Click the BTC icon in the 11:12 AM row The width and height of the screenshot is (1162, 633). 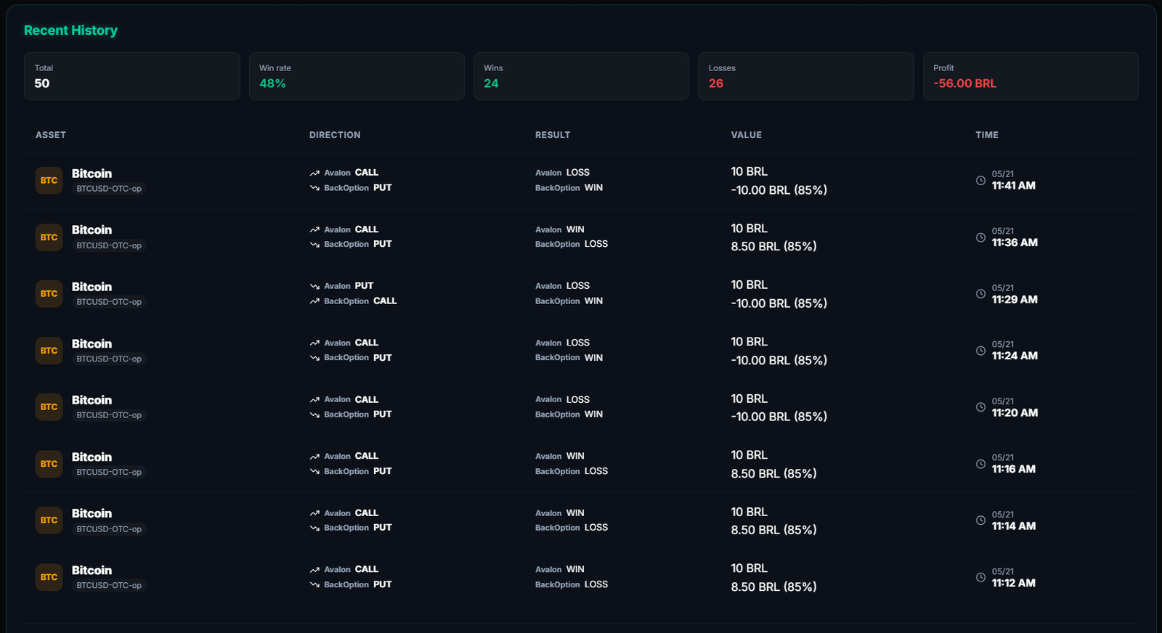pos(49,577)
